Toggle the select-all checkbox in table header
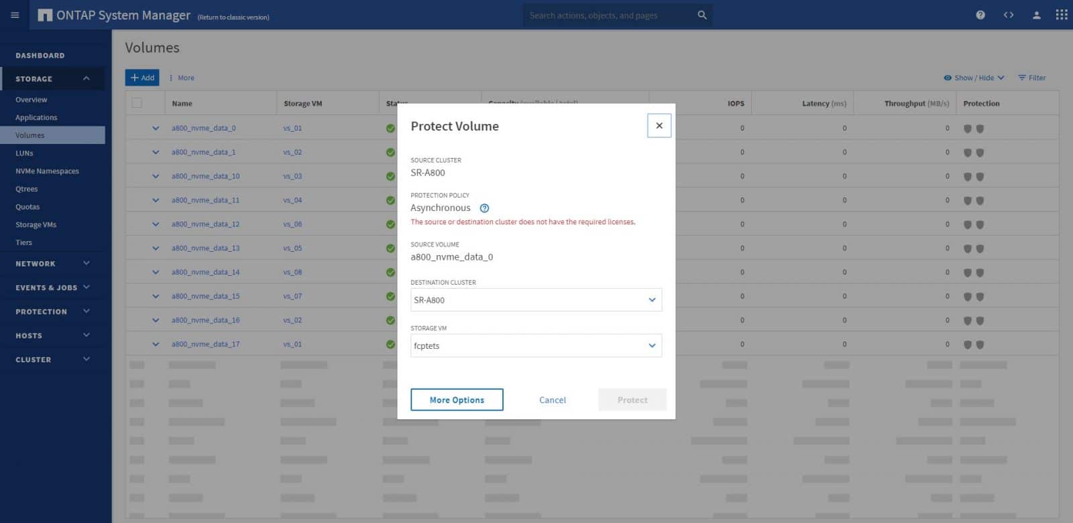Screen dimensions: 1073x523 [x=137, y=103]
